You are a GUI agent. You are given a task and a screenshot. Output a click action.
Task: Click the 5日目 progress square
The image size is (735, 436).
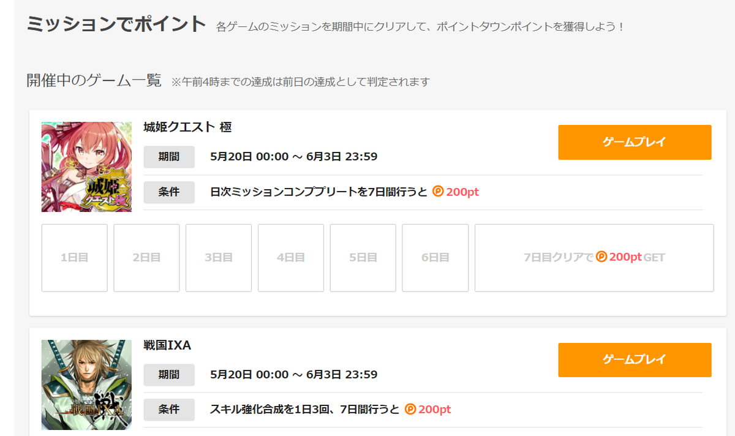pyautogui.click(x=363, y=258)
